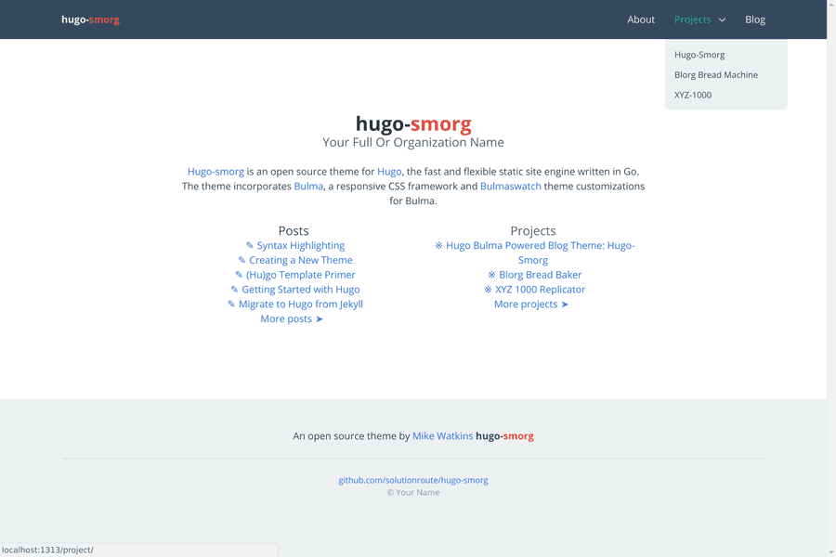
Task: Click the Projects section heading
Action: click(x=532, y=230)
